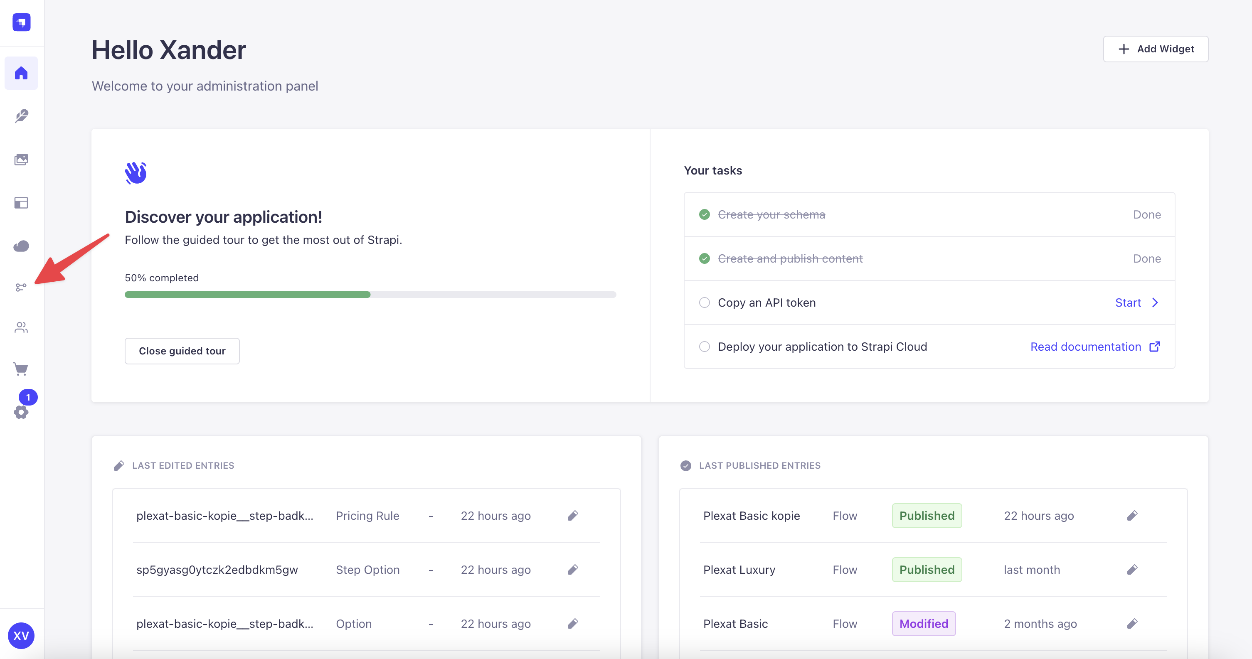Edit Plexat Basic kopie published entry pencil
Viewport: 1252px width, 659px height.
1132,516
